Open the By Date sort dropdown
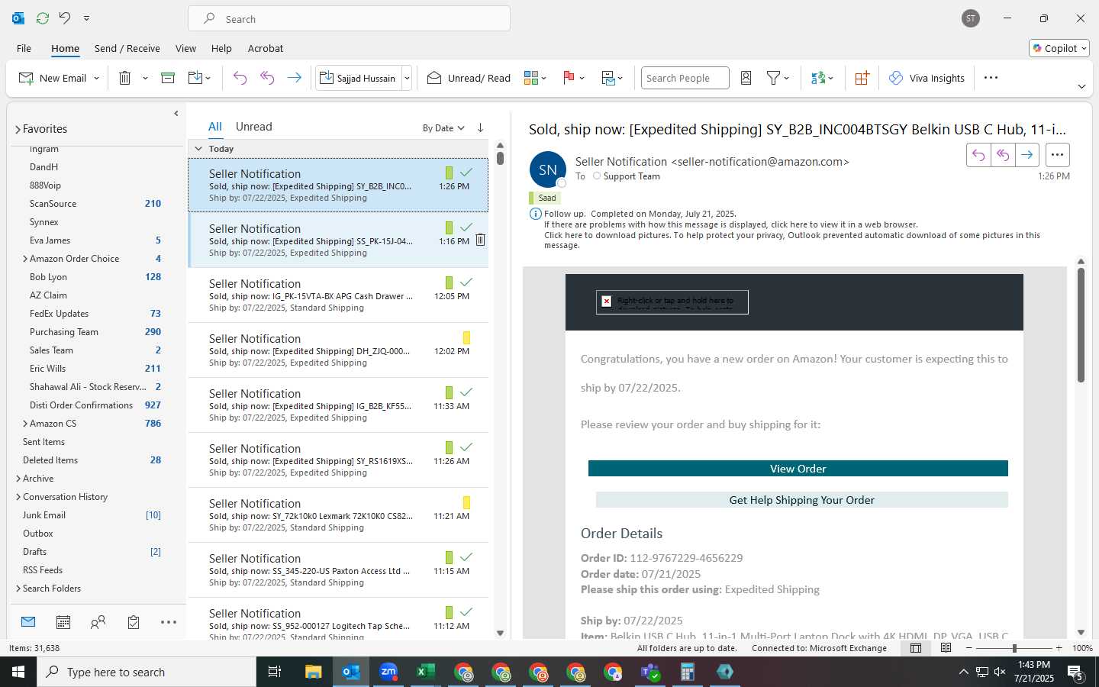The image size is (1099, 687). pos(443,128)
